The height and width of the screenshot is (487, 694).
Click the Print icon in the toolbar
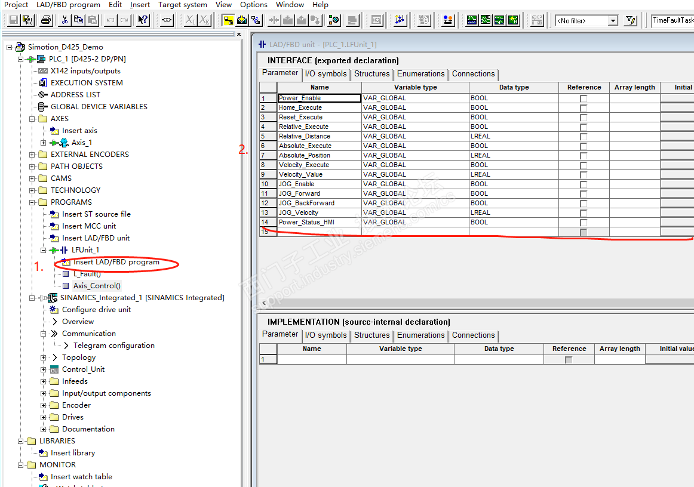pyautogui.click(x=46, y=20)
